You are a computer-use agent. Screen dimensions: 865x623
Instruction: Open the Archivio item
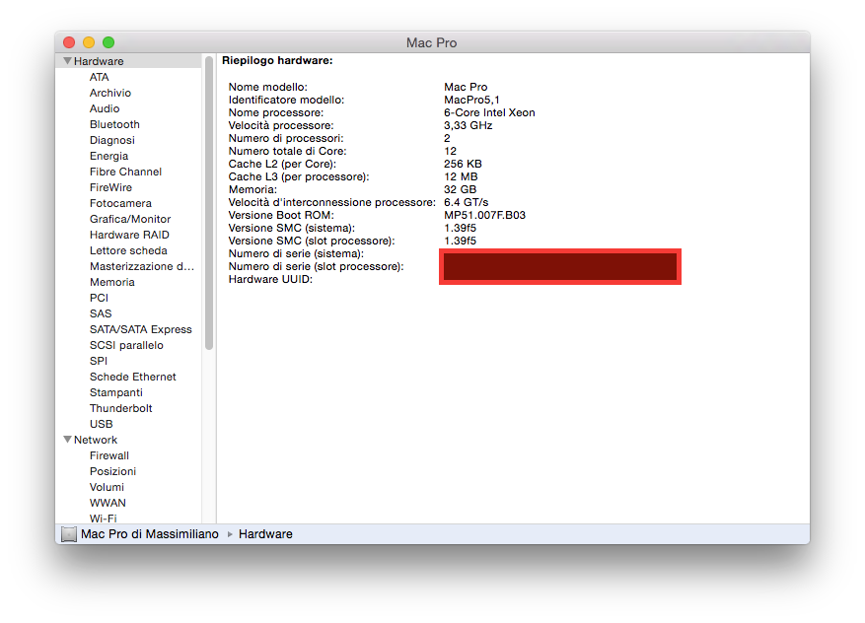(109, 93)
